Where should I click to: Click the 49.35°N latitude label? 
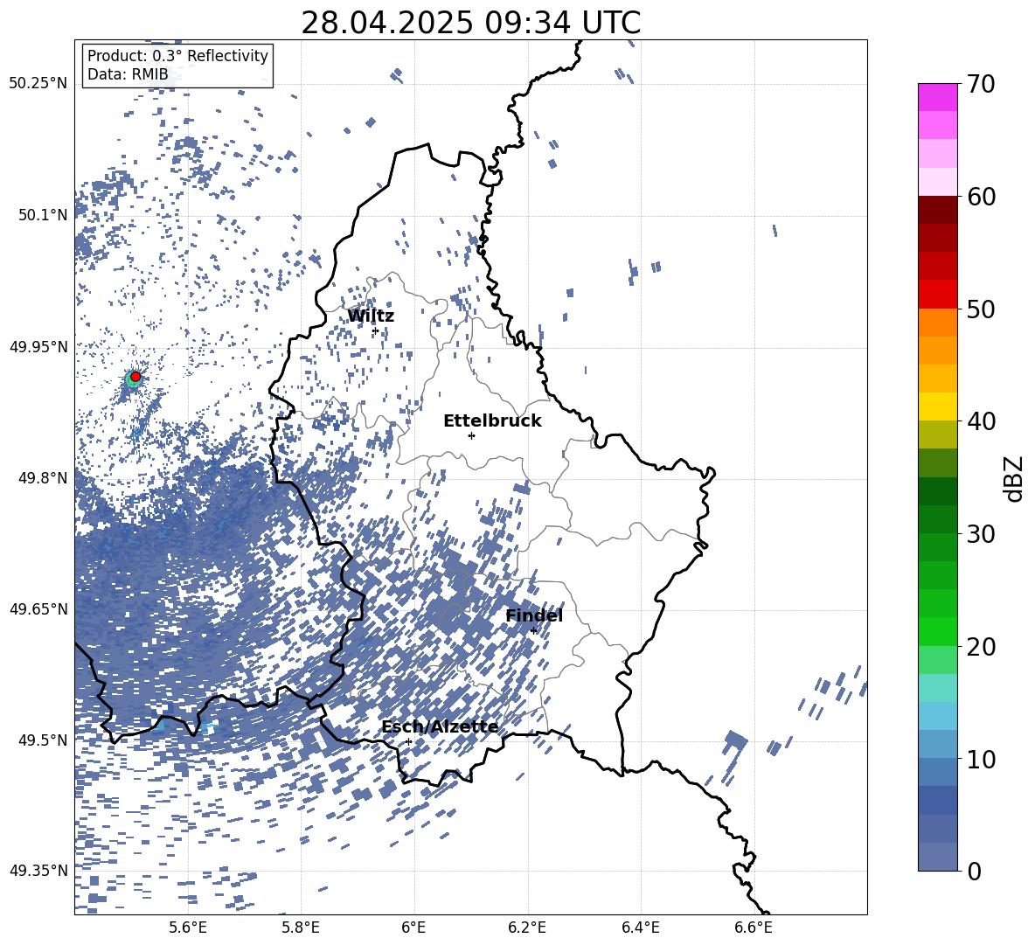(x=38, y=871)
